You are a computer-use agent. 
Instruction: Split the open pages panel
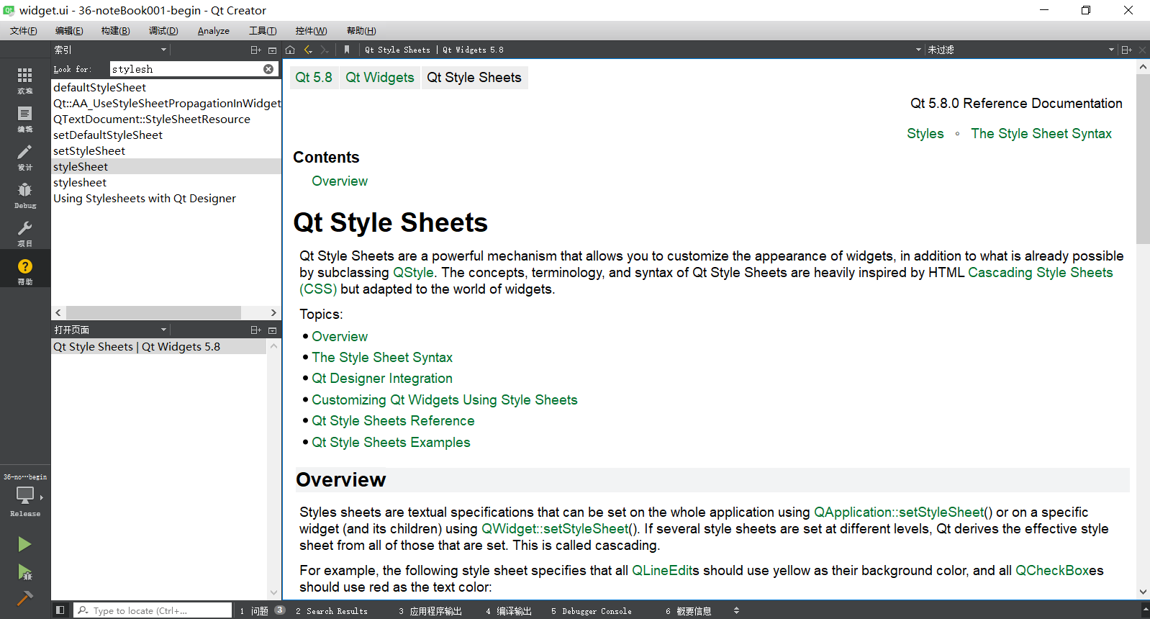[255, 330]
